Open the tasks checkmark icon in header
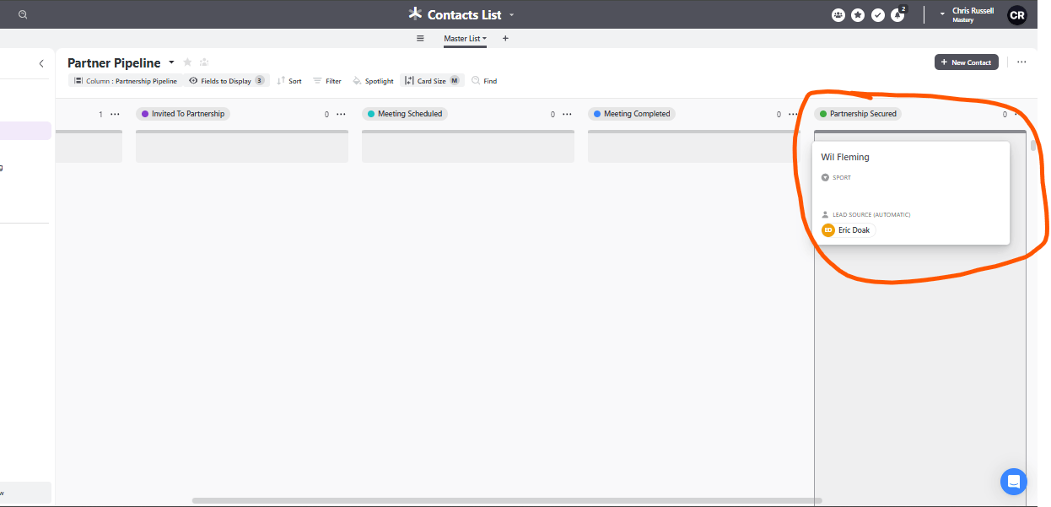The width and height of the screenshot is (1051, 507). coord(878,14)
